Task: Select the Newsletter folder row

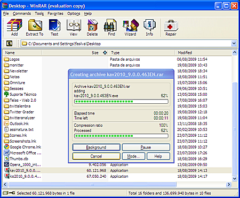Action: [x=117, y=71]
